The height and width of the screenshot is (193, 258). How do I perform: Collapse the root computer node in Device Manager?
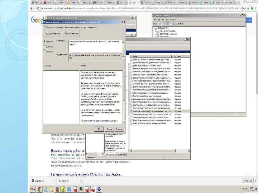click(x=154, y=28)
